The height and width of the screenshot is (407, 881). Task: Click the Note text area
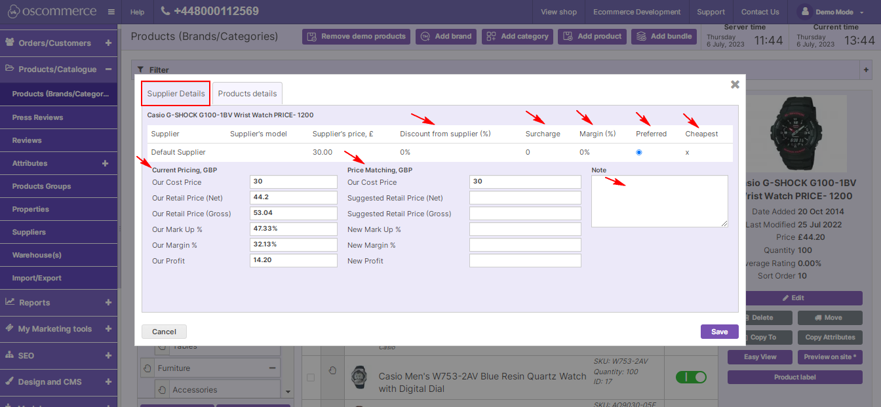659,201
